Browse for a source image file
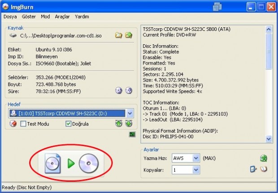The height and width of the screenshot is (193, 278). tap(119, 35)
